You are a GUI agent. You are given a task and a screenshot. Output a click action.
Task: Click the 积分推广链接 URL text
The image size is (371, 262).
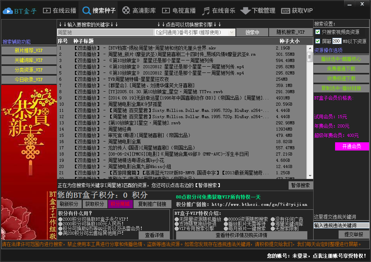tap(259, 205)
